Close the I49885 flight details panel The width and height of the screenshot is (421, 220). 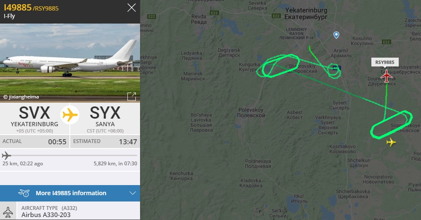(131, 8)
